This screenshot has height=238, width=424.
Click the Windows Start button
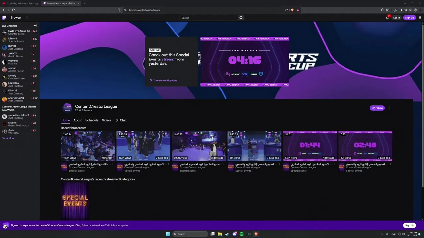168,234
